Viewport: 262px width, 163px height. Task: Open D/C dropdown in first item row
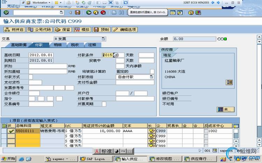pos(80,131)
